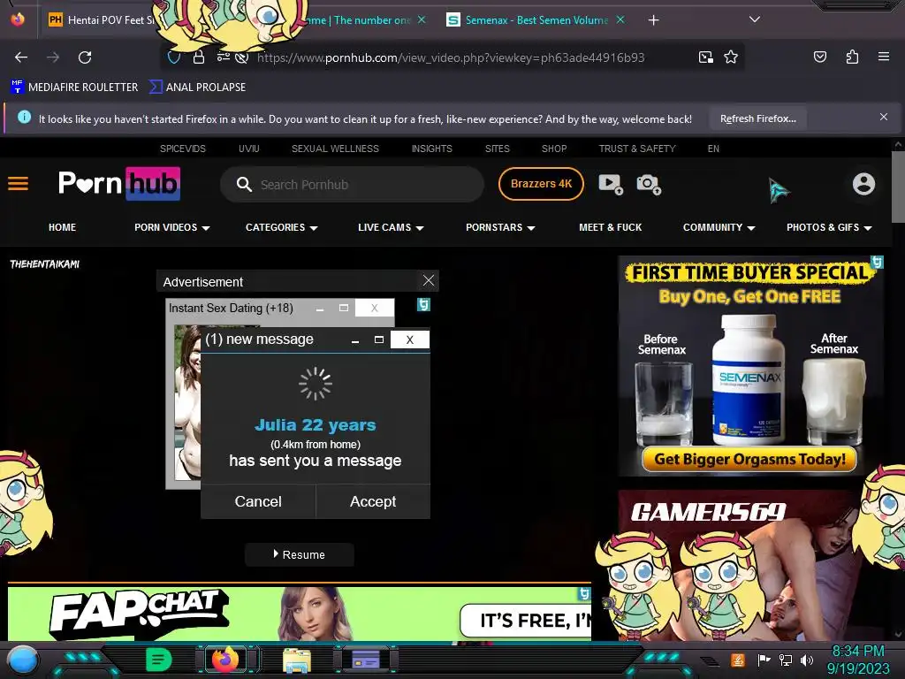
Task: Click the Refresh Firefox button
Action: [x=757, y=118]
